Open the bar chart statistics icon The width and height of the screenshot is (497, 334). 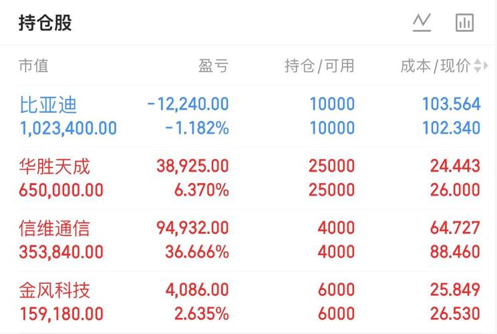[x=465, y=23]
